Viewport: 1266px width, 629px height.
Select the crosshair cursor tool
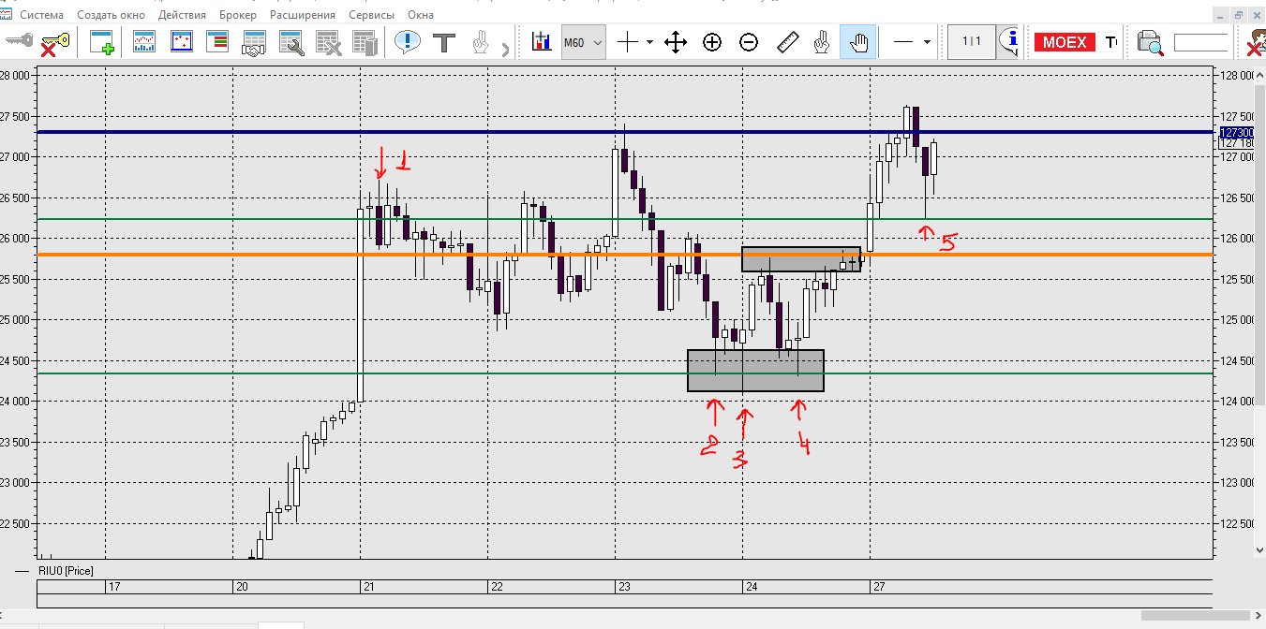click(x=628, y=42)
